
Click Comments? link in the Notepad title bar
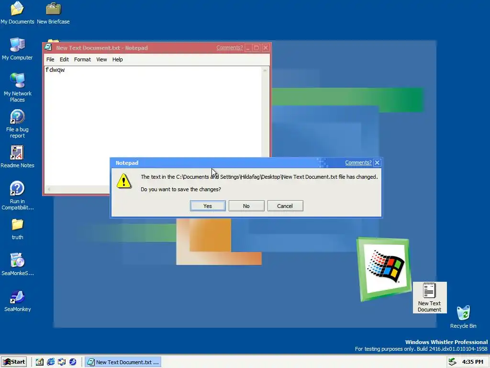tap(229, 47)
